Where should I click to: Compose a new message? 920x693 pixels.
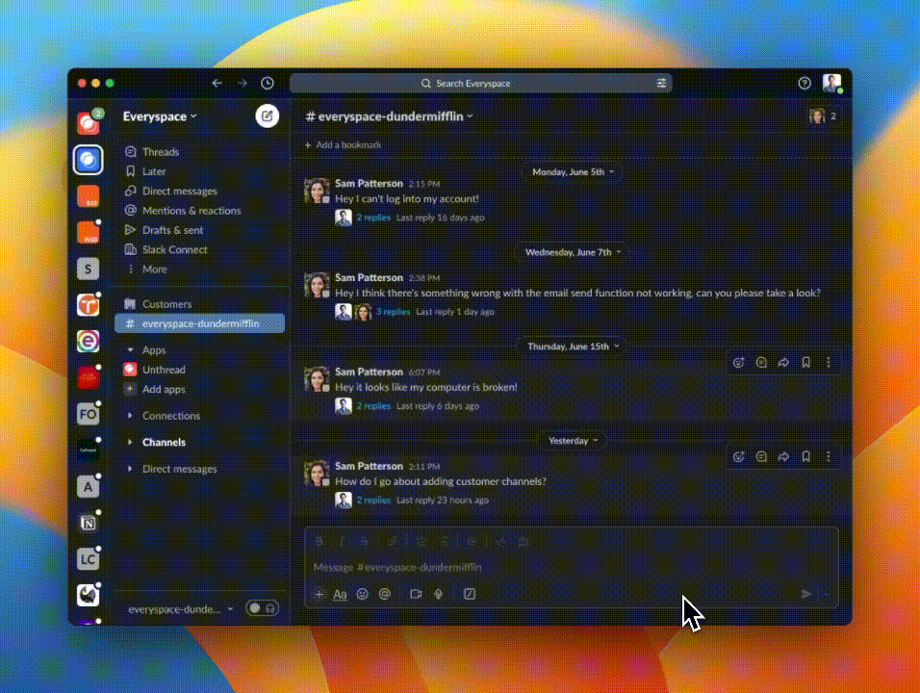pos(267,116)
